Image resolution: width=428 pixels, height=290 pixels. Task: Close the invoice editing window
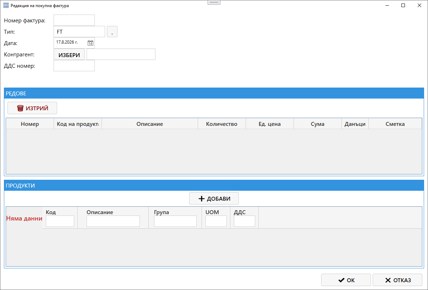419,5
